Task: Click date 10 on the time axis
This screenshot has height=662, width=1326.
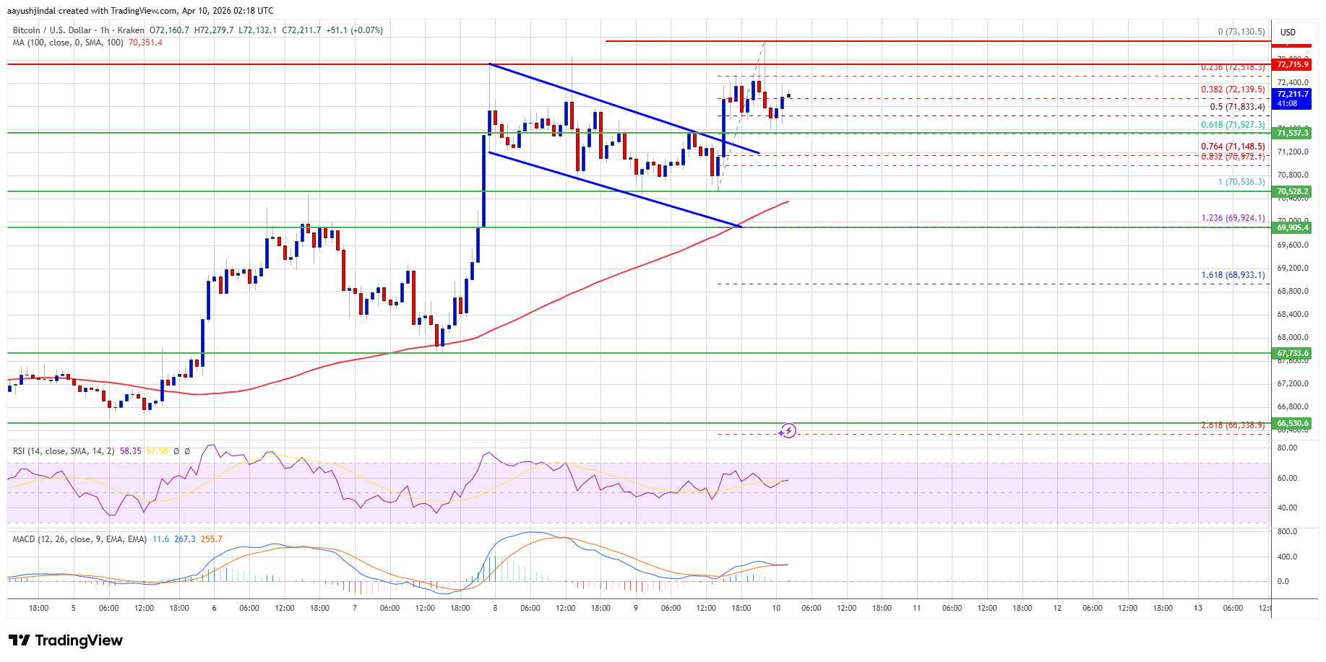Action: click(776, 608)
